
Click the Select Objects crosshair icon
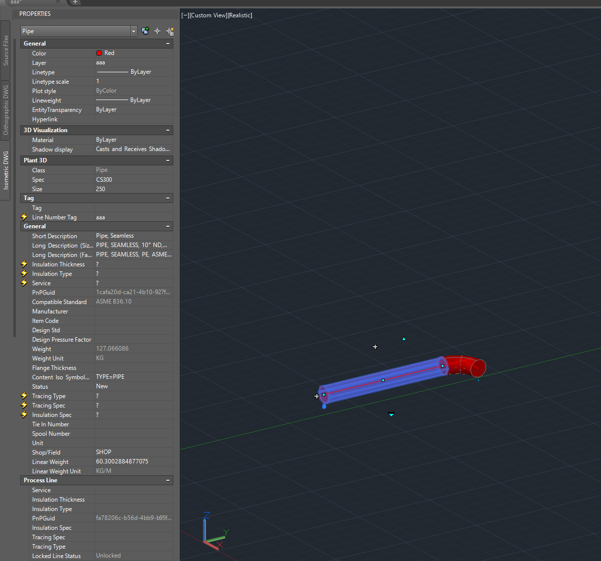click(157, 31)
